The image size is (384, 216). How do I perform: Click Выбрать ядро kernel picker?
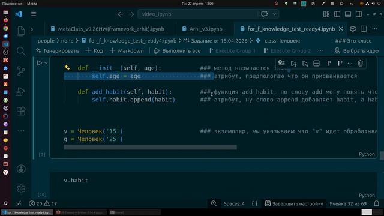[x=356, y=50]
